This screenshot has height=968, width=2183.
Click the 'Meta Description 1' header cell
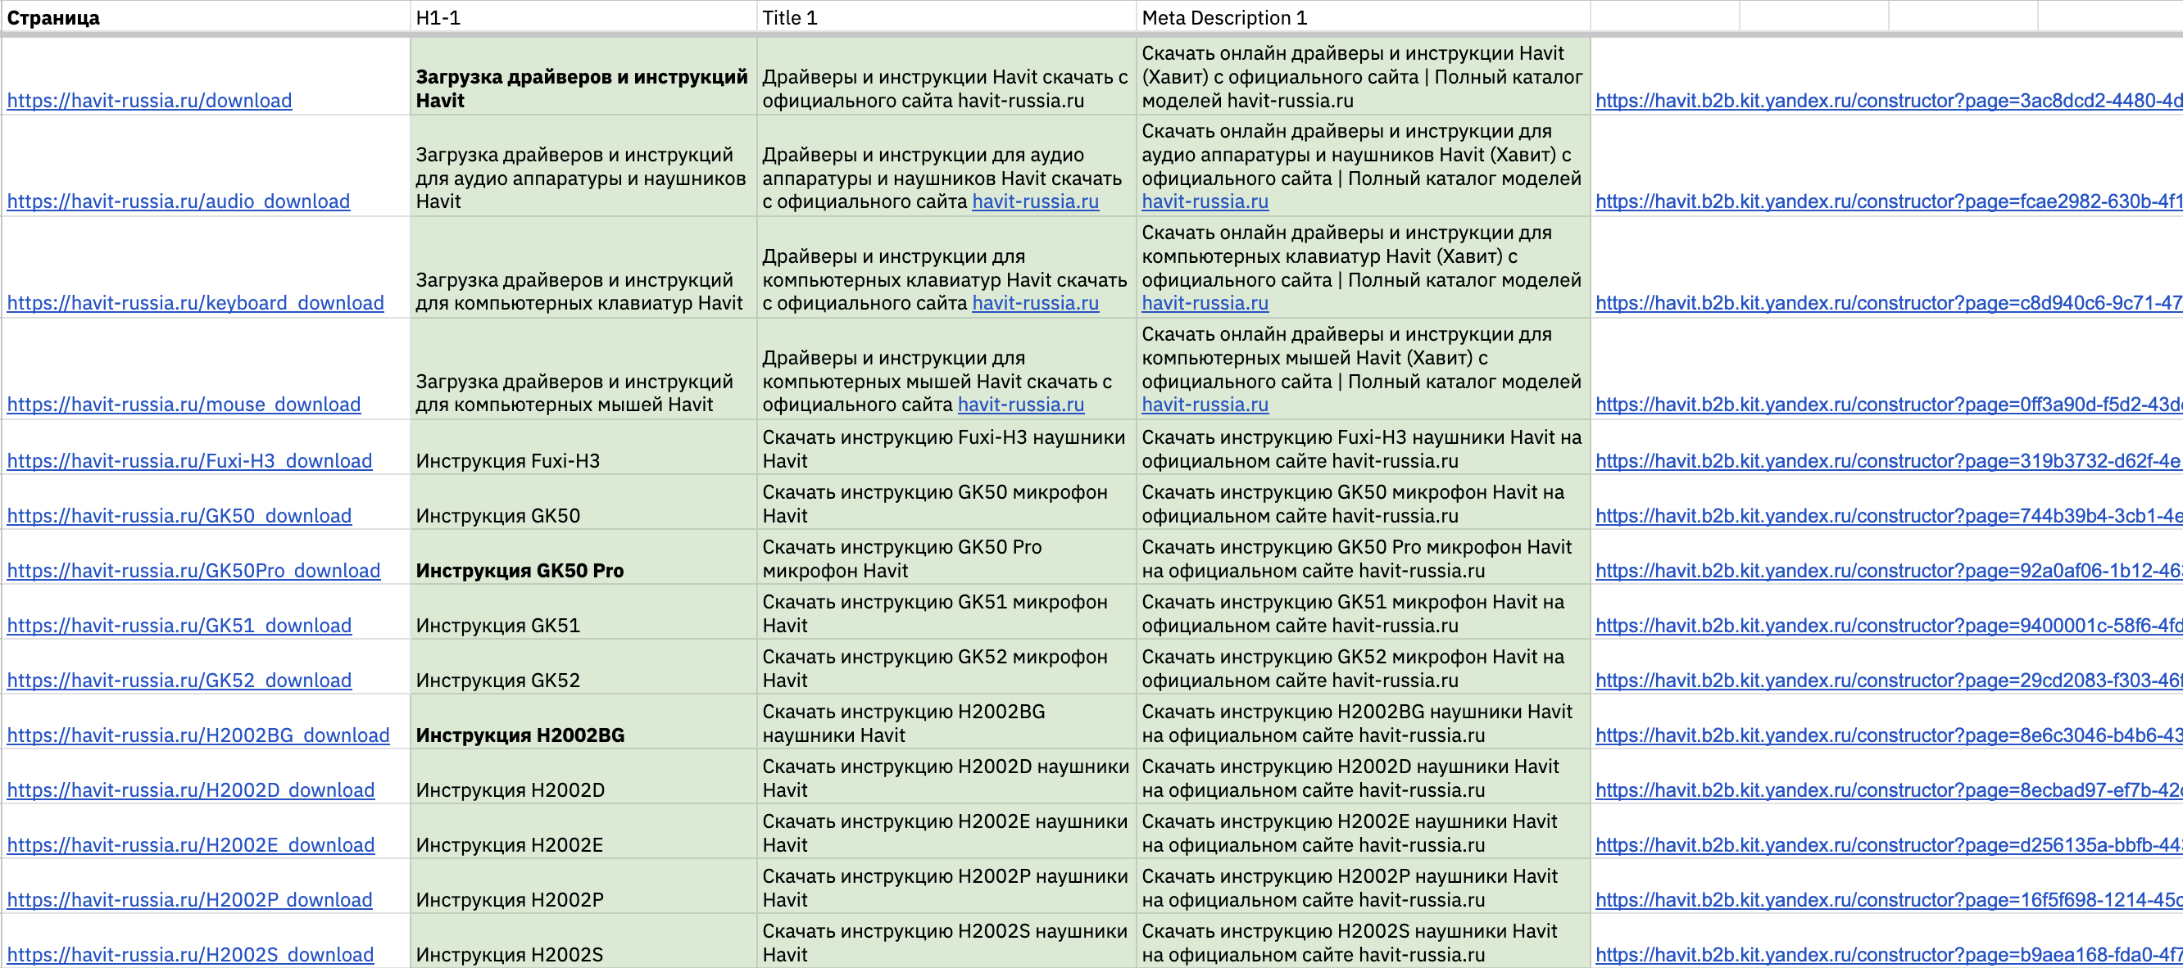coord(1364,17)
